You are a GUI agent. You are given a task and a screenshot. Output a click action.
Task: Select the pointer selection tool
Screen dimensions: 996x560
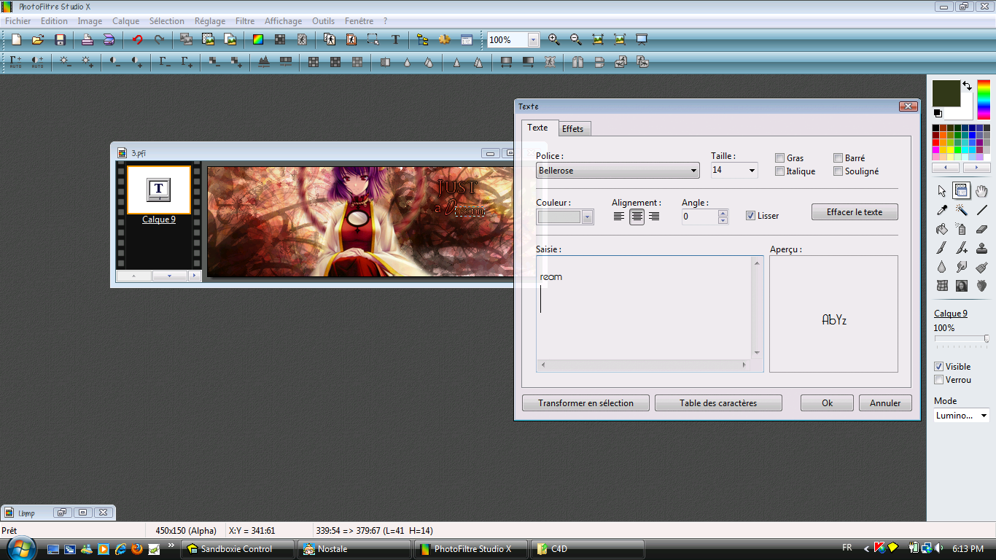[941, 191]
